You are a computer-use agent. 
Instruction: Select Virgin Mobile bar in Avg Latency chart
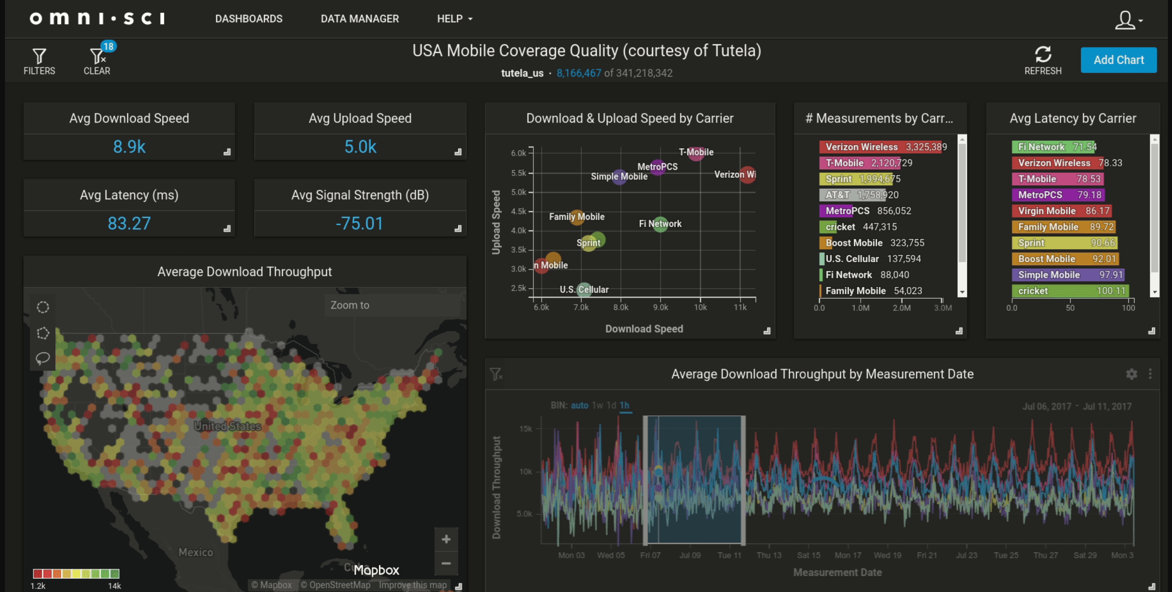point(1062,210)
